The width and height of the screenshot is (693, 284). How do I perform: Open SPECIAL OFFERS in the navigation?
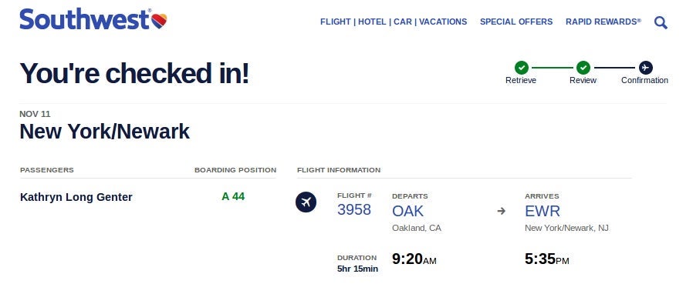(x=516, y=22)
